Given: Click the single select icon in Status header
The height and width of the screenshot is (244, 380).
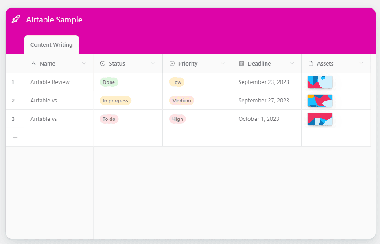Looking at the screenshot, I should 103,63.
